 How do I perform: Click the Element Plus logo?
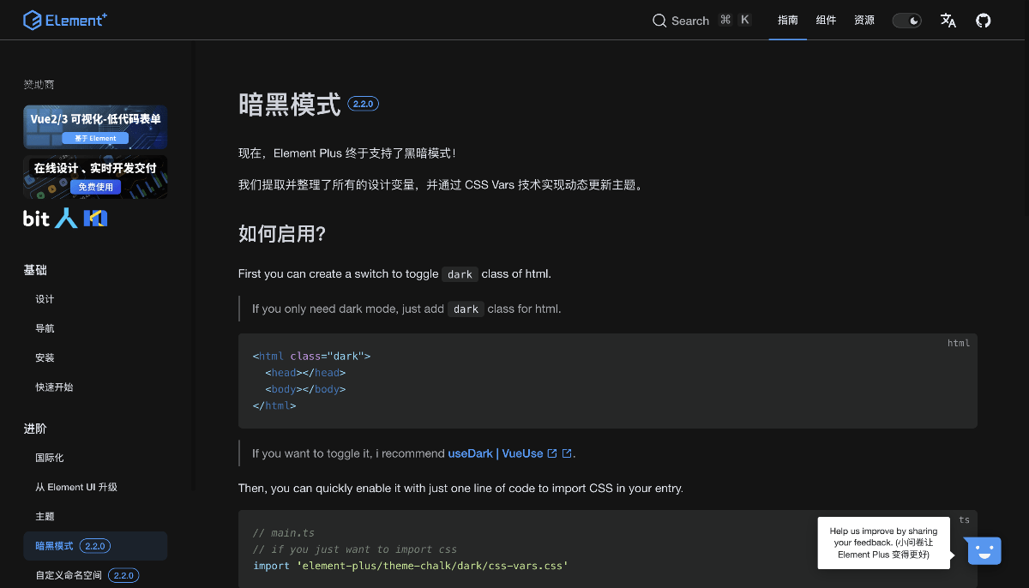(x=65, y=20)
